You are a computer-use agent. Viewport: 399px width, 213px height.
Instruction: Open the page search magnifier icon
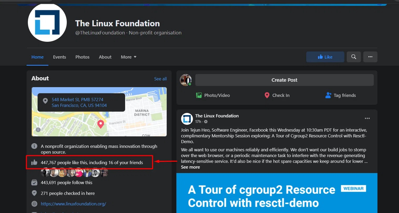(354, 57)
